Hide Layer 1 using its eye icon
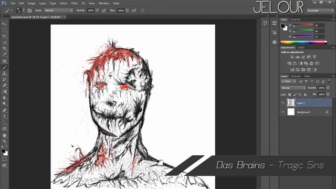This screenshot has width=336, height=189. [x=282, y=103]
